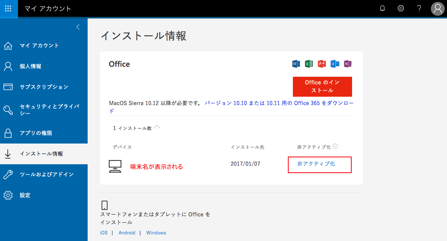Open サブスクリプション menu item
The height and width of the screenshot is (241, 447).
coord(44,87)
